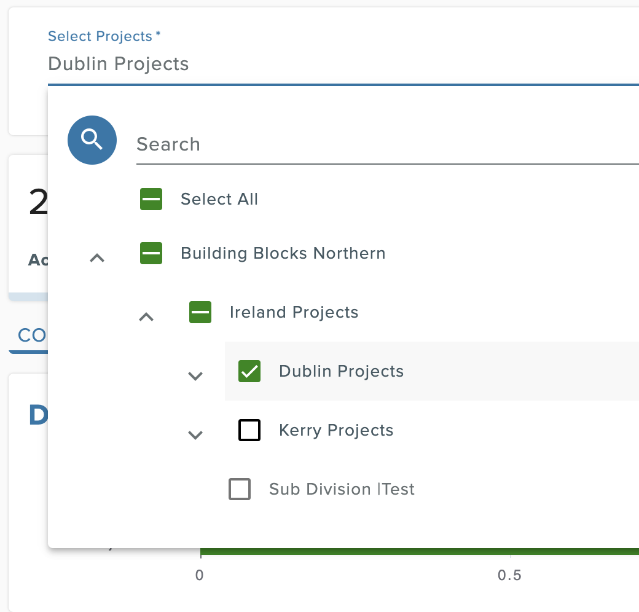Image resolution: width=639 pixels, height=612 pixels.
Task: Click the partial-select icon beside Select All
Action: tap(151, 199)
